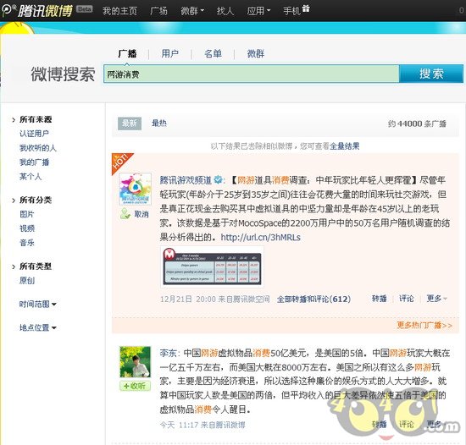Filter by 我的广播
Image resolution: width=466 pixels, height=445 pixels.
34,162
